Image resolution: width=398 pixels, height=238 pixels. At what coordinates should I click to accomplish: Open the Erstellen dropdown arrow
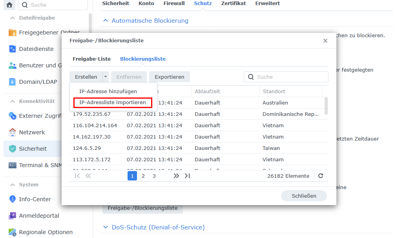tap(105, 77)
